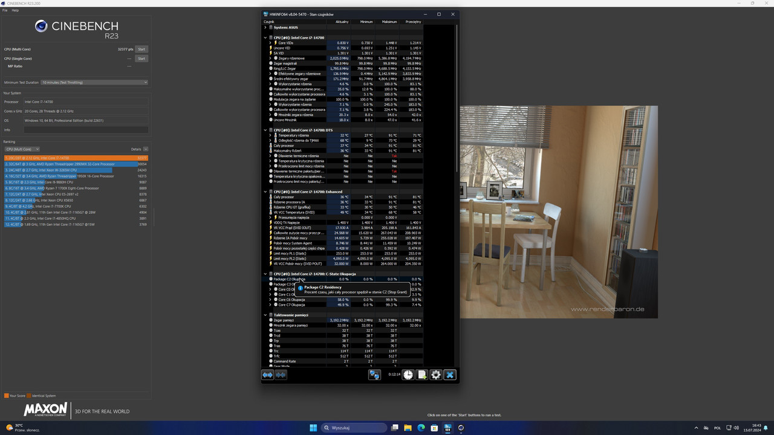Click HWiNFO clock reset timer icon
Viewport: 774px width, 435px height.
(408, 375)
